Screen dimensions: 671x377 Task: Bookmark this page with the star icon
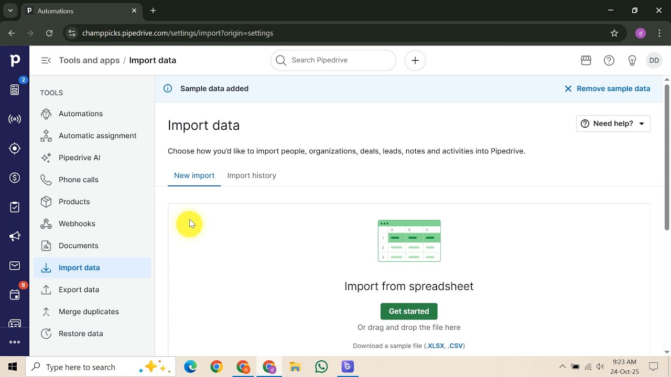click(614, 33)
